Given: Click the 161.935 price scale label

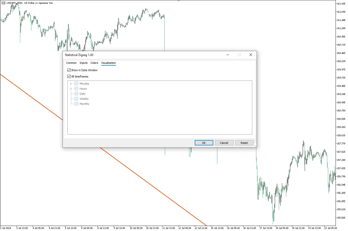Looking at the screenshot, I should (x=341, y=4).
